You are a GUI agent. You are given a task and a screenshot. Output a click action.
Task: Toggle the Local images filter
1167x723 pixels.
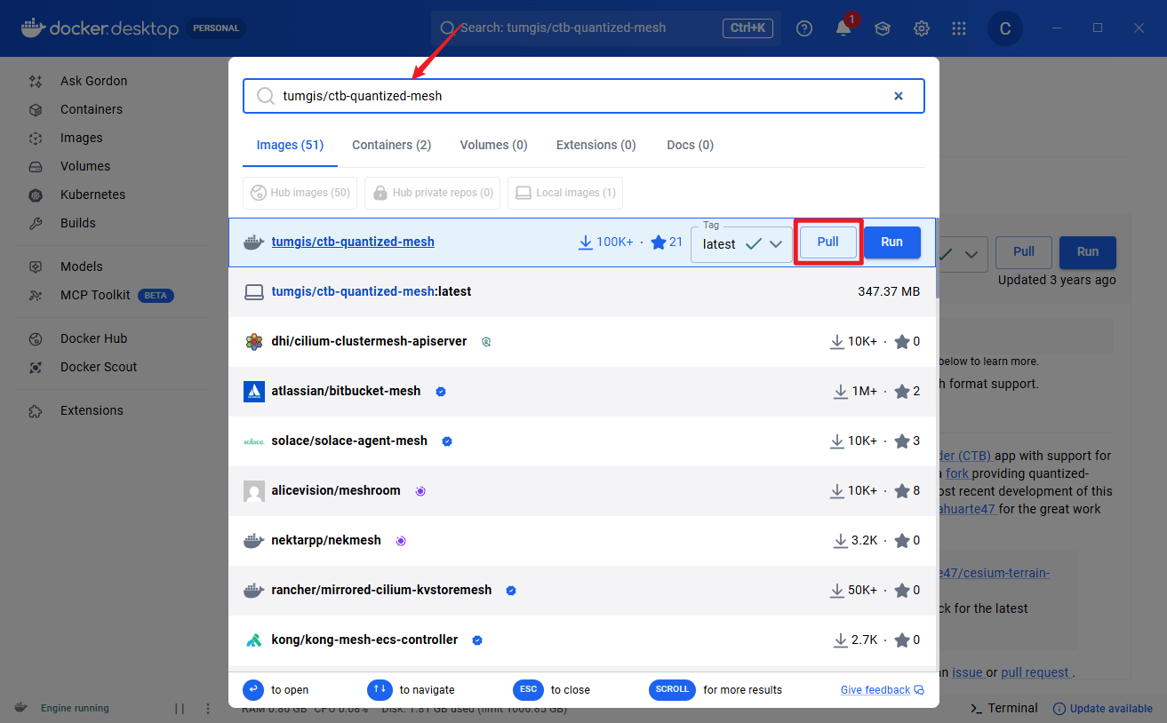(565, 193)
